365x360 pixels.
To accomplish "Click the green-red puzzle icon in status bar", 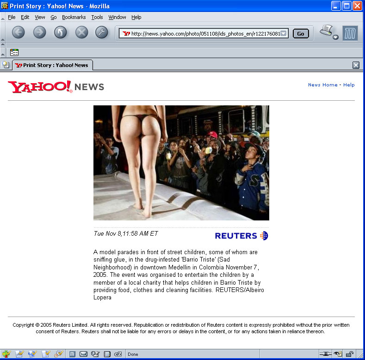I will coord(6,354).
